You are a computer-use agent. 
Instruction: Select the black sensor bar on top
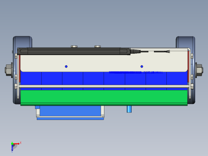74,52
